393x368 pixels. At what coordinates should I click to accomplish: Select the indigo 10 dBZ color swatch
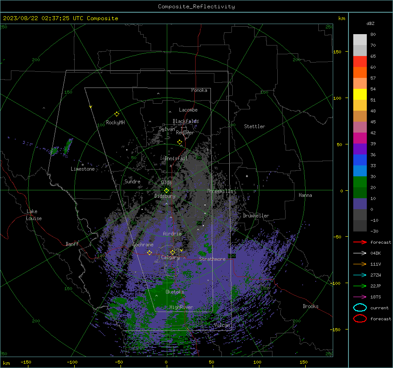(360, 203)
